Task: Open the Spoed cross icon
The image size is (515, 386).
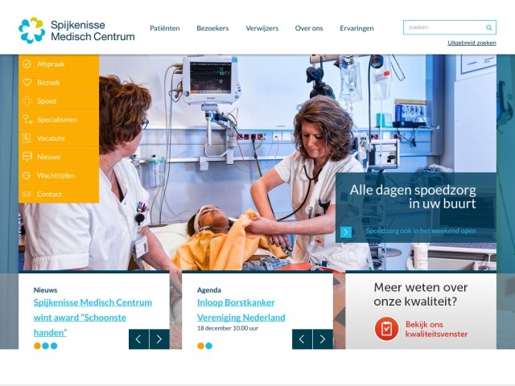Action: tap(27, 101)
